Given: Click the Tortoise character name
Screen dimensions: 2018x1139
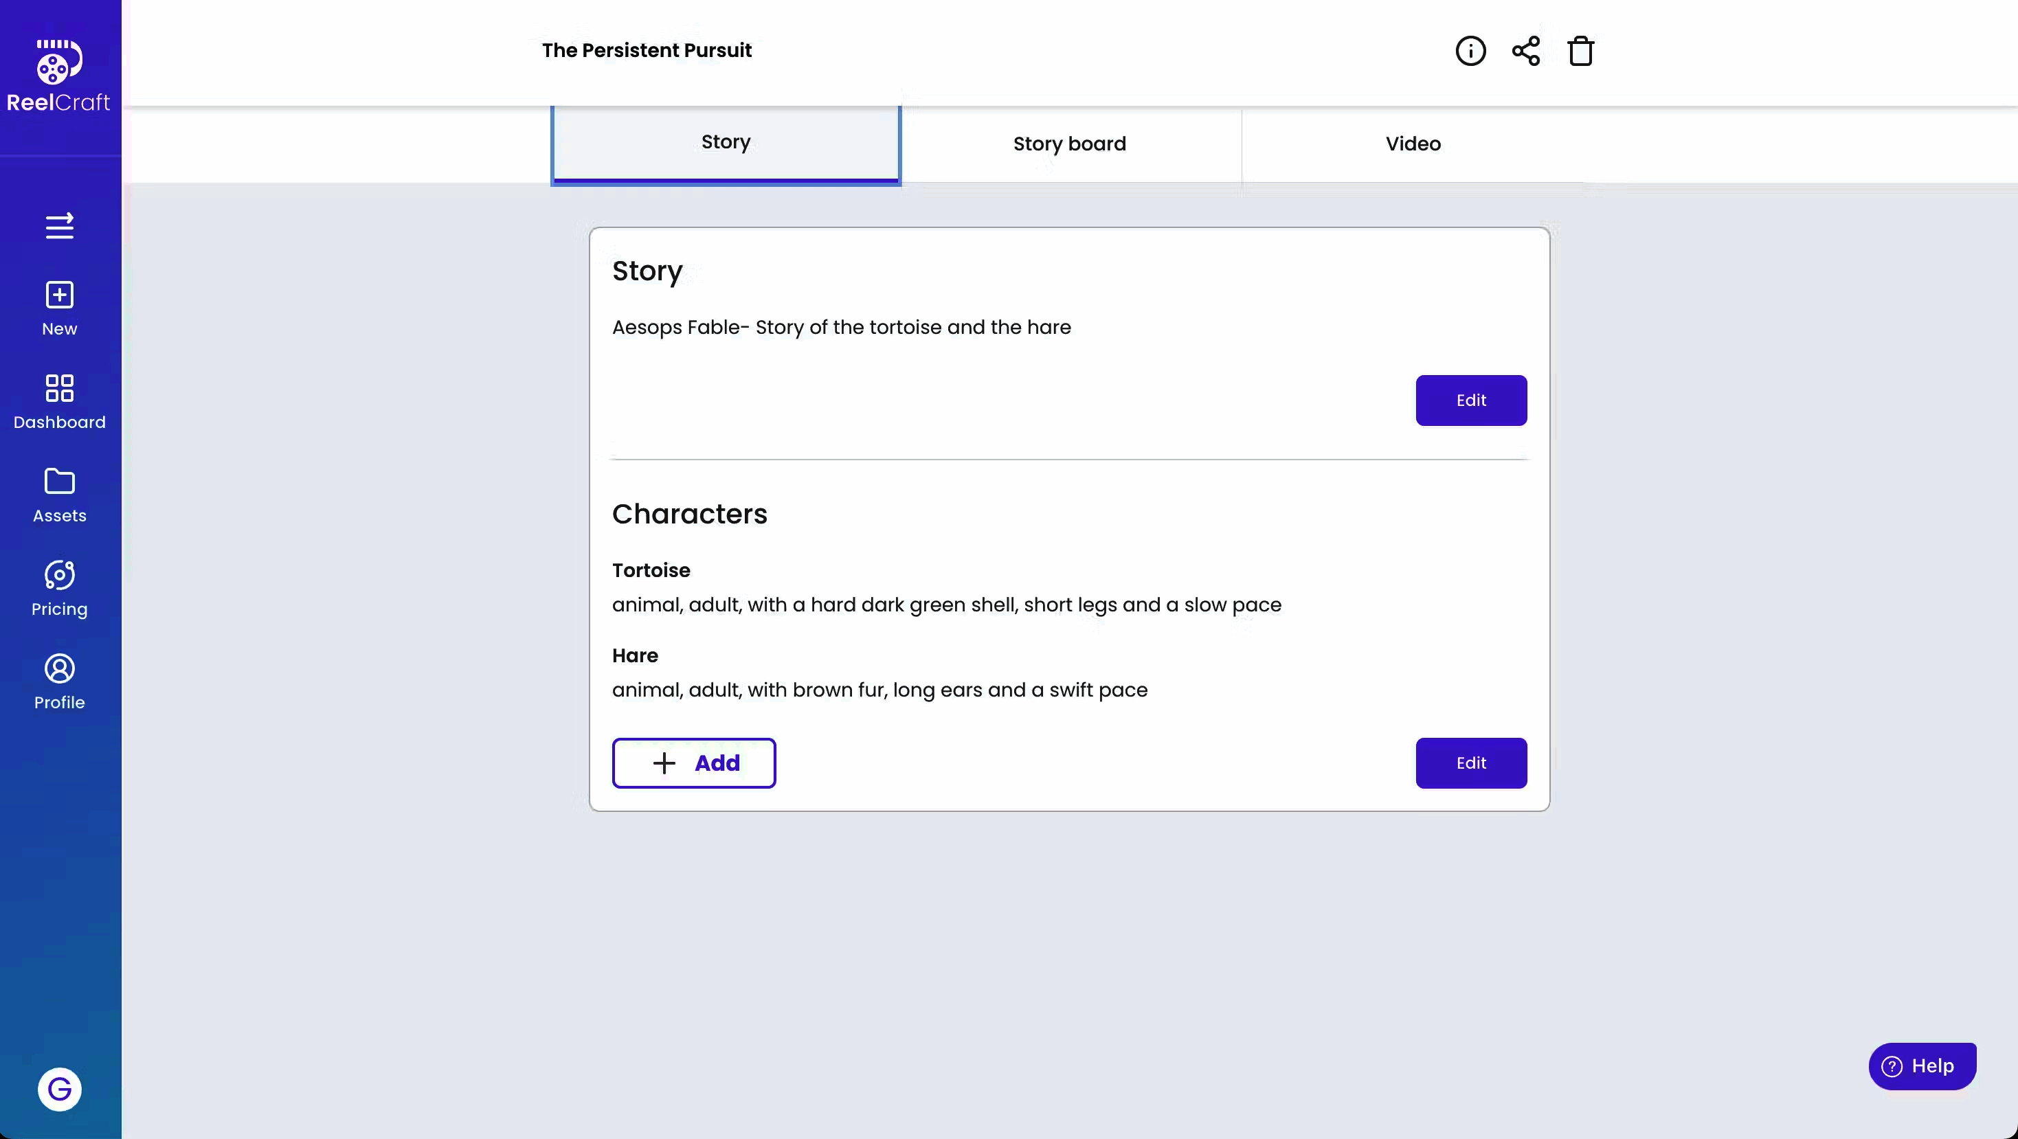Looking at the screenshot, I should [x=651, y=570].
